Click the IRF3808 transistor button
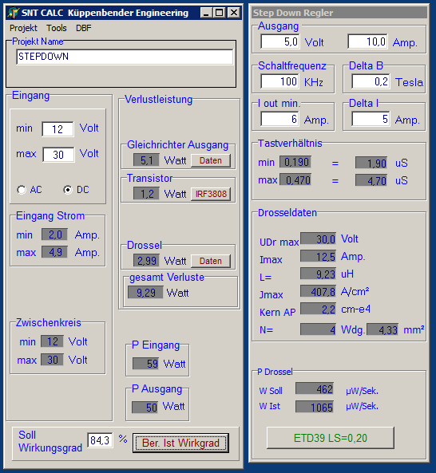This screenshot has height=473, width=436. (x=211, y=194)
